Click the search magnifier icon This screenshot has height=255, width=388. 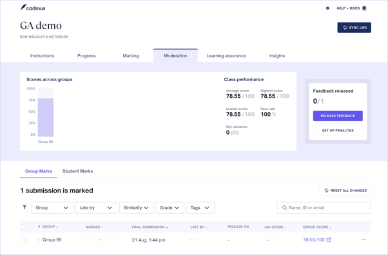pyautogui.click(x=285, y=208)
